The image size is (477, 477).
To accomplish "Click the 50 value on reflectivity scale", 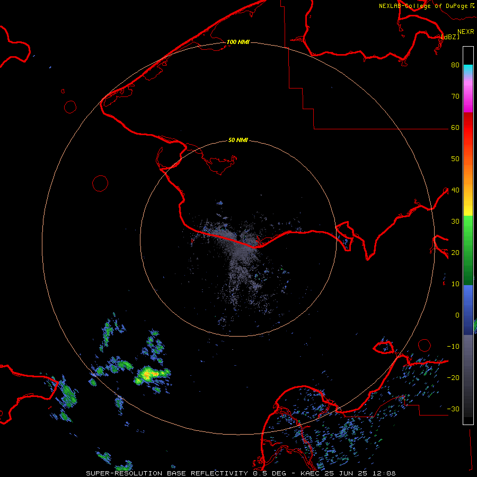I will point(455,159).
